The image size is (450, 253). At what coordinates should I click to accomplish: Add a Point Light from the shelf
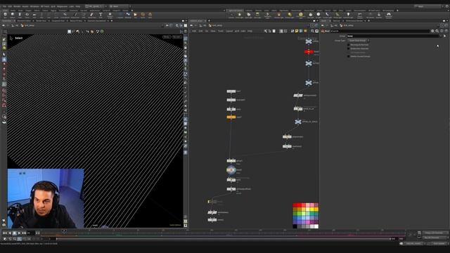coord(240,15)
